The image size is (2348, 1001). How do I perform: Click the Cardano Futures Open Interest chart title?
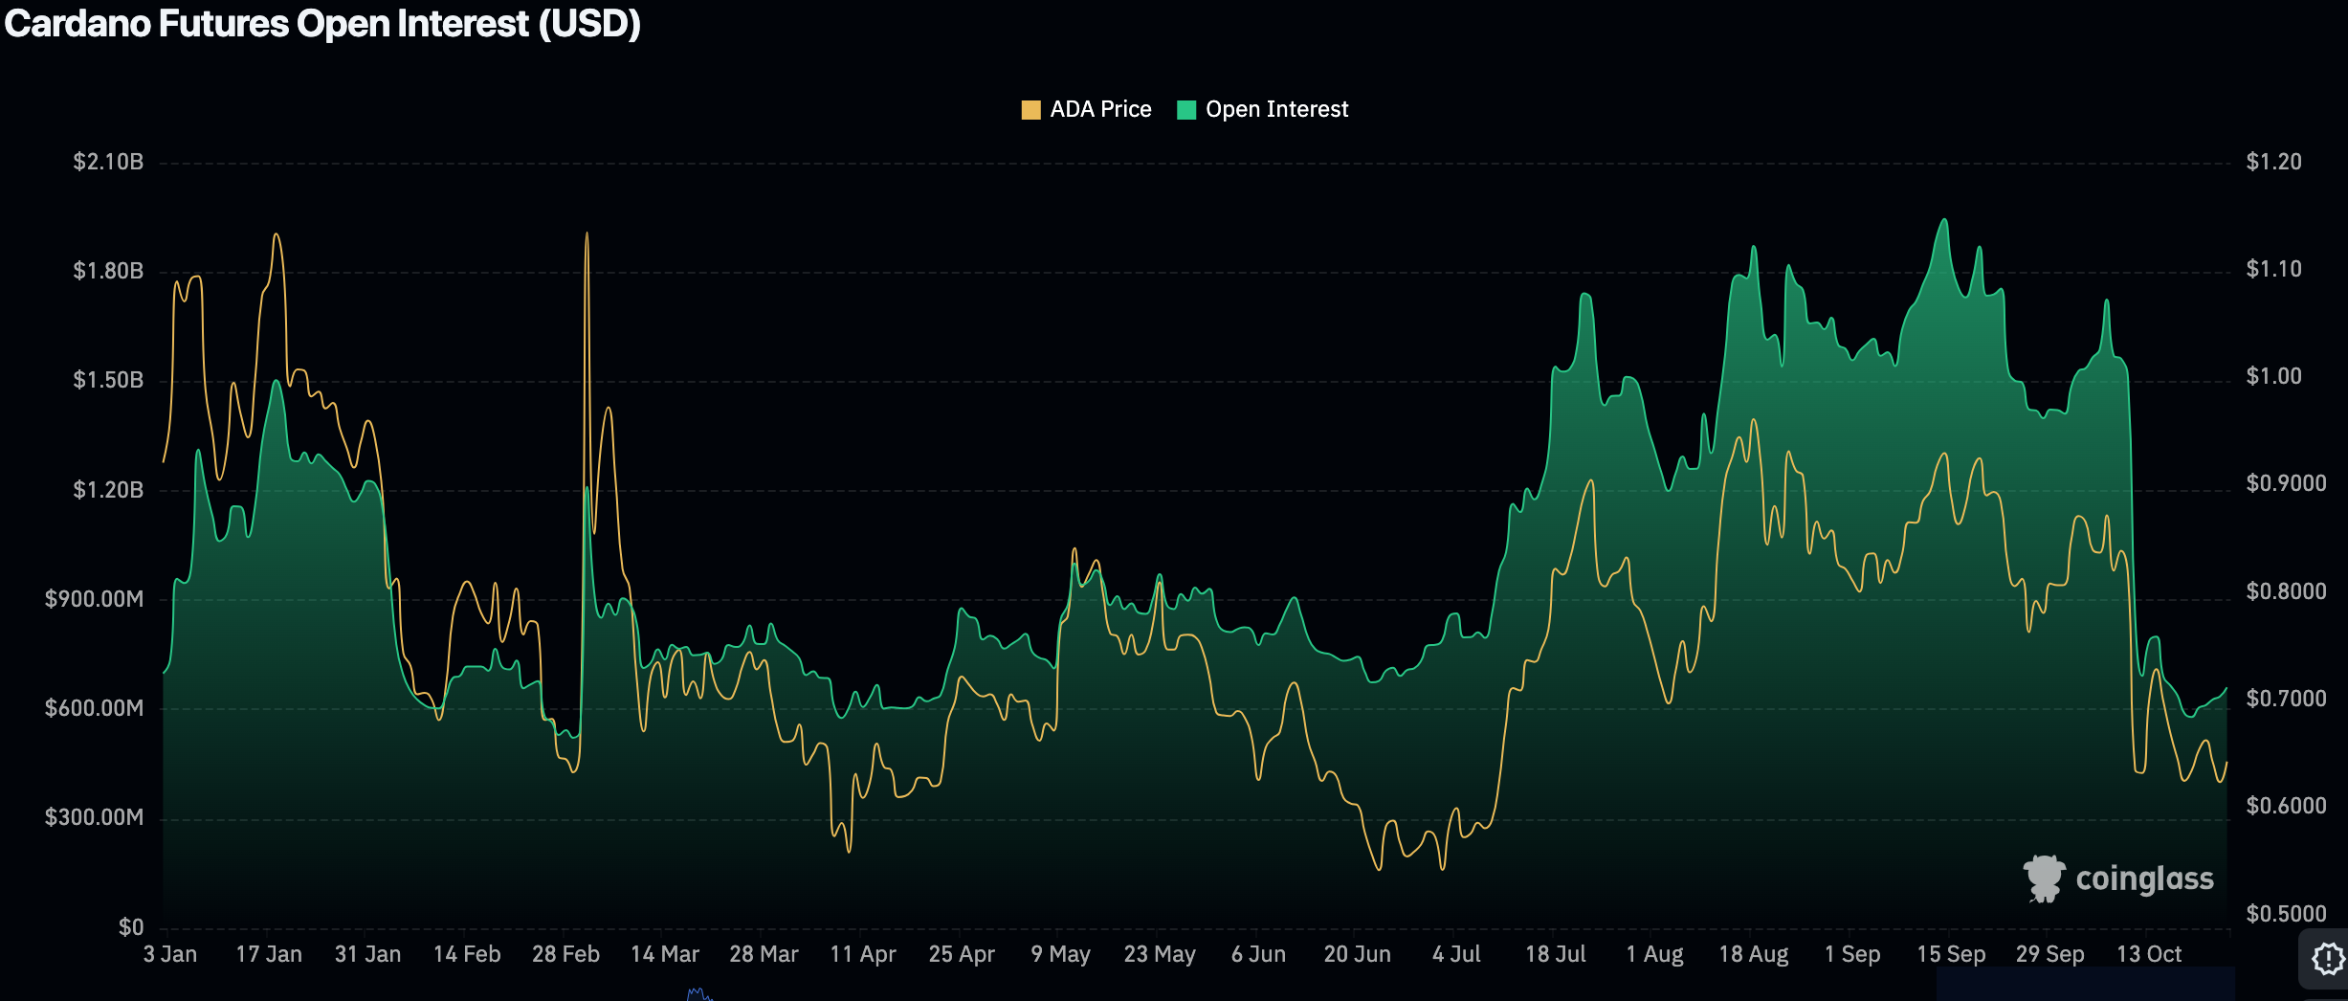(322, 24)
